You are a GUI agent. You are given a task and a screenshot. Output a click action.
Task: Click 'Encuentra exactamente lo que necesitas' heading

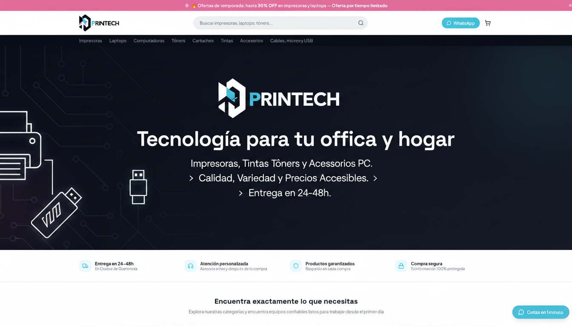[286, 301]
